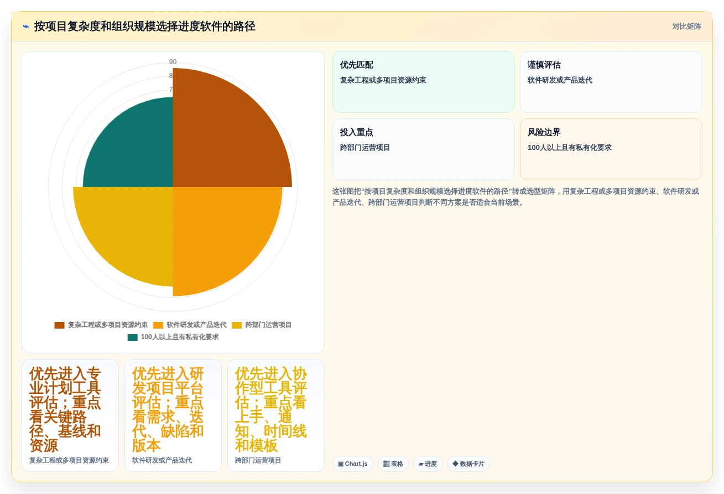Viewport: 724px width, 494px height.
Task: Click caption 软件研发或产品迭代 under orange card
Action: tap(162, 460)
